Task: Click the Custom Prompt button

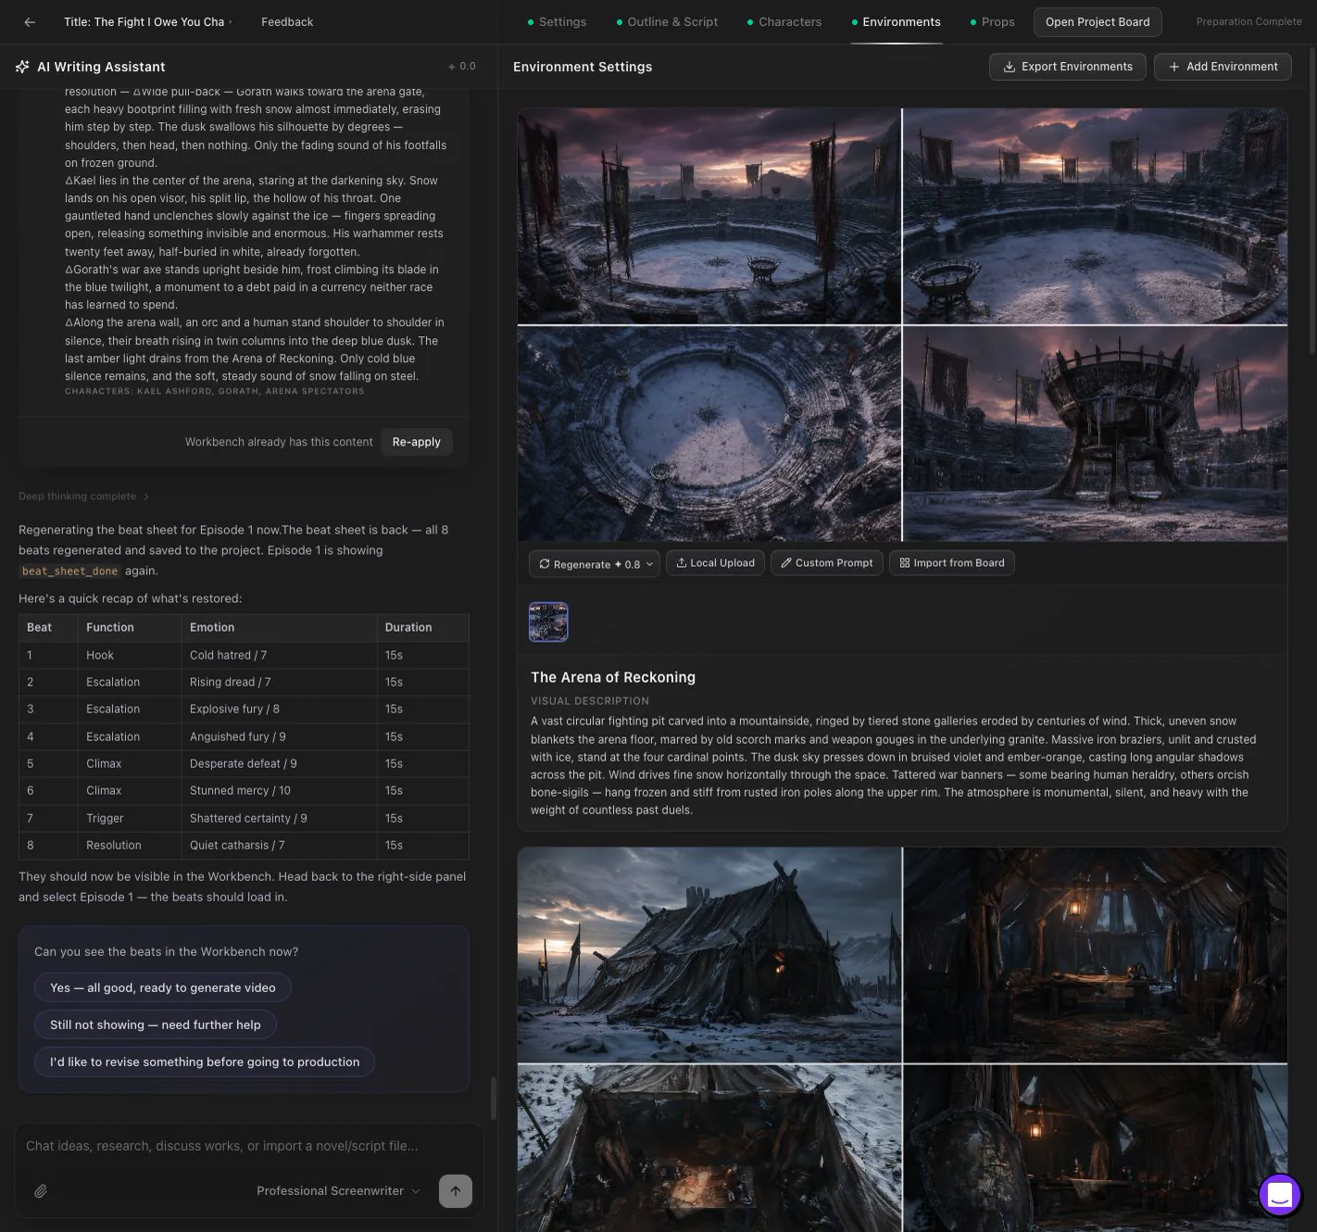Action: click(826, 563)
